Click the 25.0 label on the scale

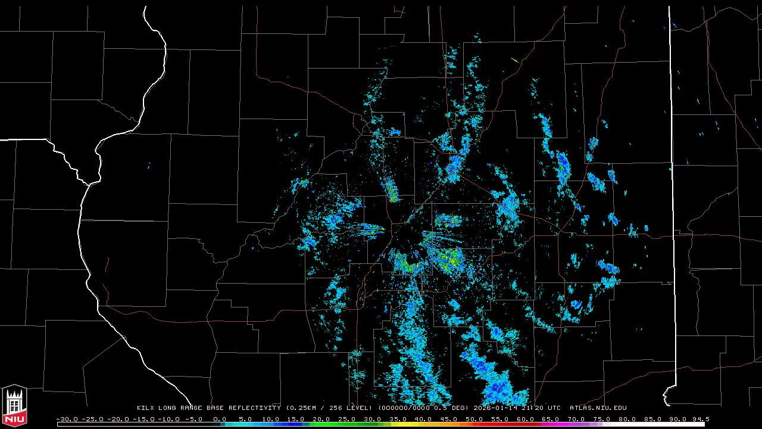click(x=347, y=419)
